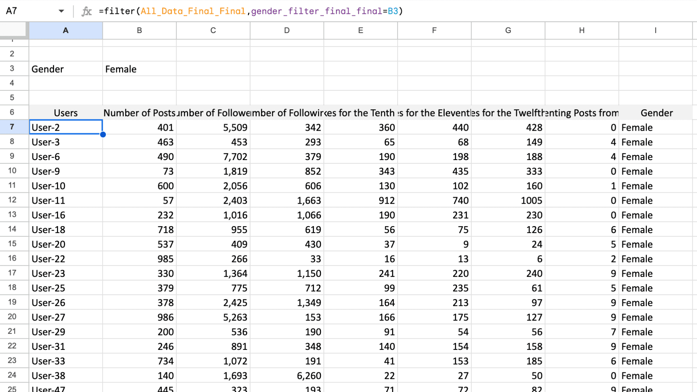Image resolution: width=697 pixels, height=392 pixels.
Task: Click the 1005 value in column G
Action: [531, 200]
